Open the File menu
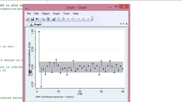The height and width of the screenshot is (102, 182). [29, 14]
